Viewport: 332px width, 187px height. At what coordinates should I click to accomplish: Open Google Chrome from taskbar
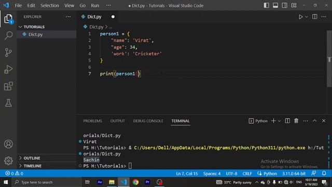click(136, 182)
